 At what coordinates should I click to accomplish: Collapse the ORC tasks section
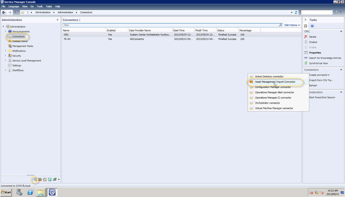pos(341,31)
